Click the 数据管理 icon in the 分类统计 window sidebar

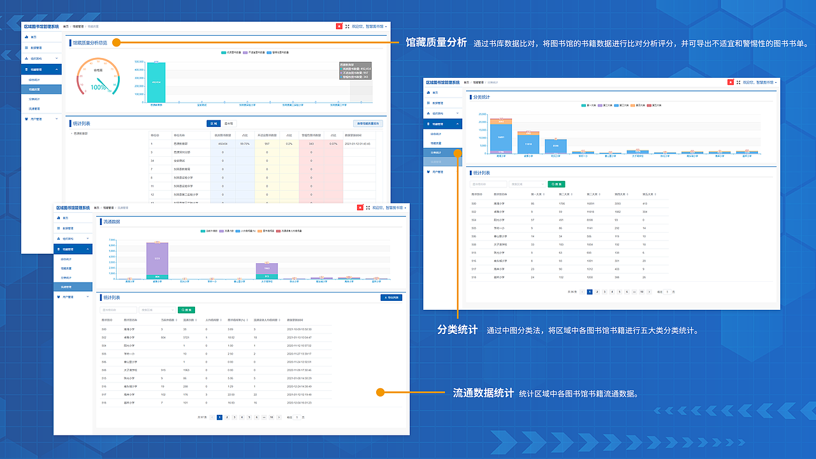tap(428, 103)
